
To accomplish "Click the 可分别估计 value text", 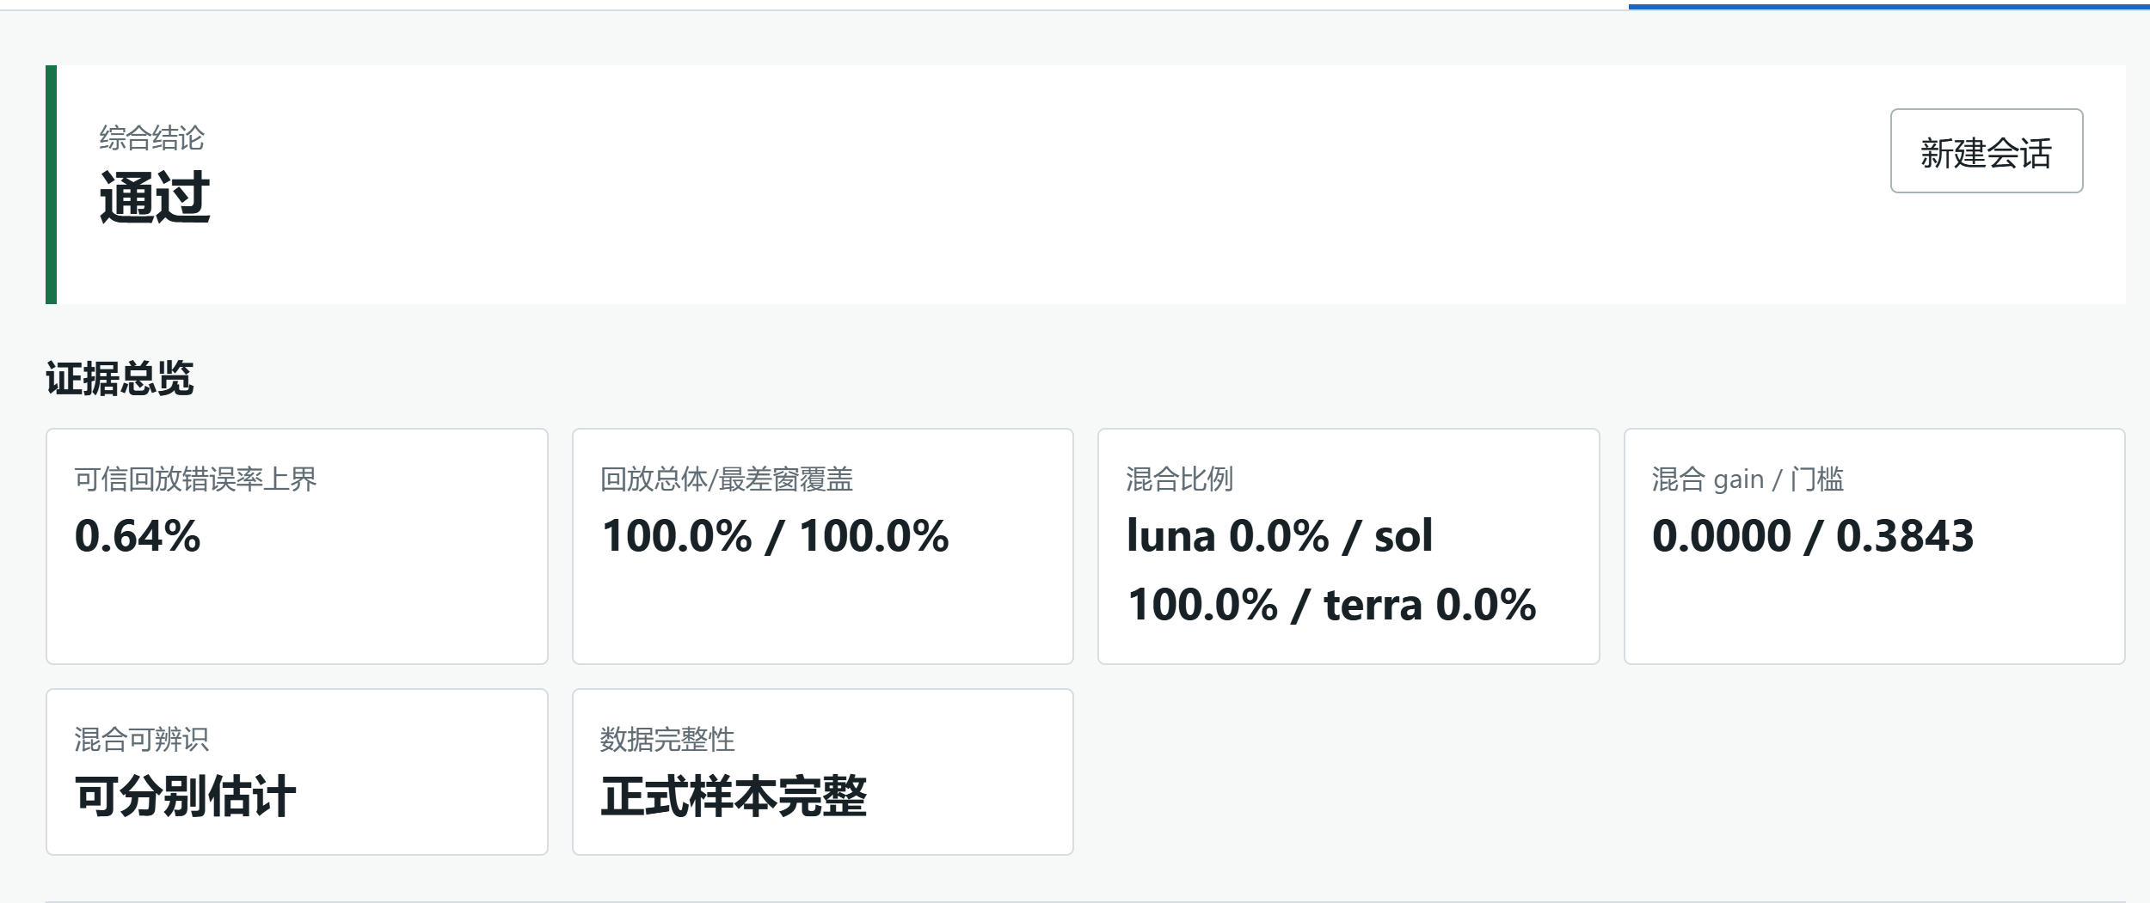I will point(185,796).
